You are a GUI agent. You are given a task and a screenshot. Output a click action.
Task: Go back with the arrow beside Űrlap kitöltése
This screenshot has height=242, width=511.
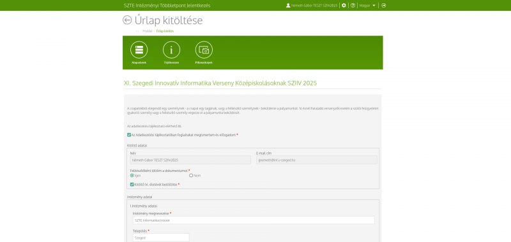click(x=127, y=20)
